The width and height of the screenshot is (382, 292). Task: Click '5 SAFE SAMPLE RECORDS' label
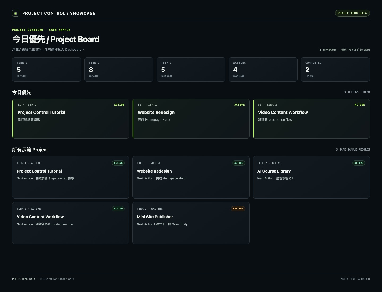point(353,149)
